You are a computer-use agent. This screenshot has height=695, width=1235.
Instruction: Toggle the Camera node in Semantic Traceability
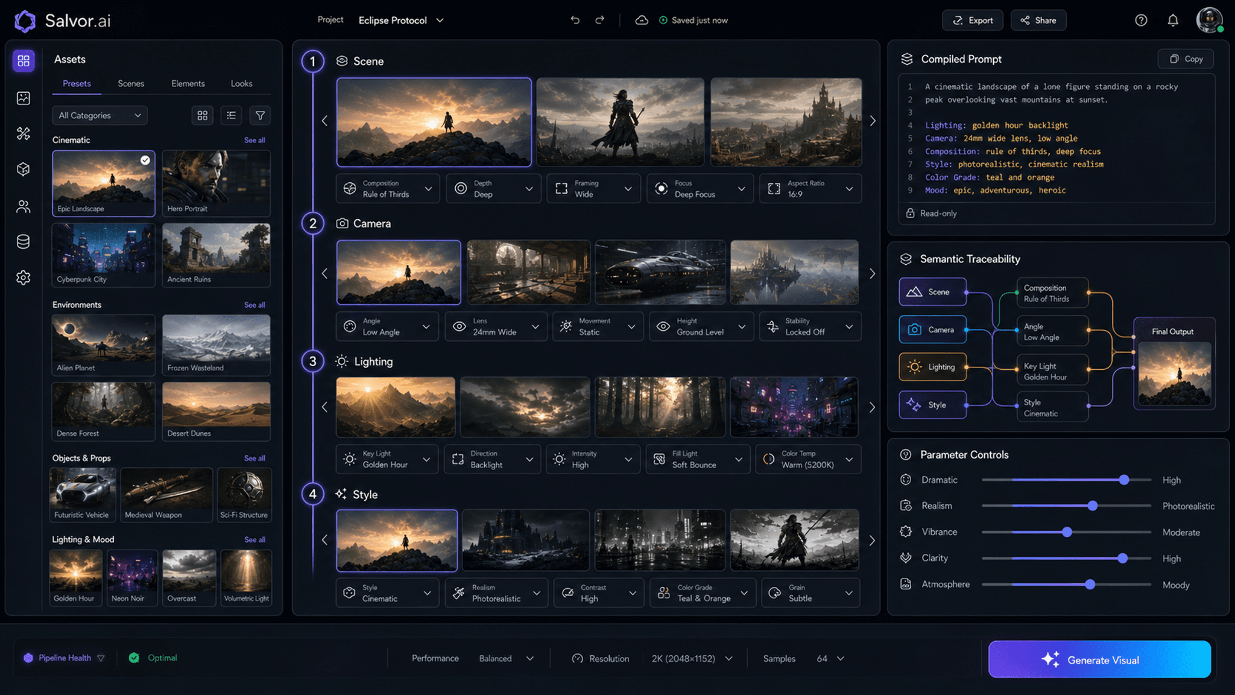pos(932,329)
